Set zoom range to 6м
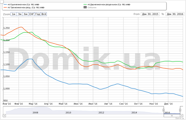Image resolution: width=186 pixels, height=120 pixels. [x=26, y=14]
